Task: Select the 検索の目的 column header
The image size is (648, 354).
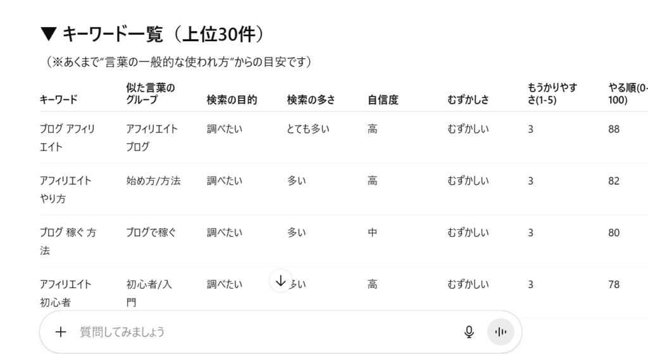Action: 232,100
